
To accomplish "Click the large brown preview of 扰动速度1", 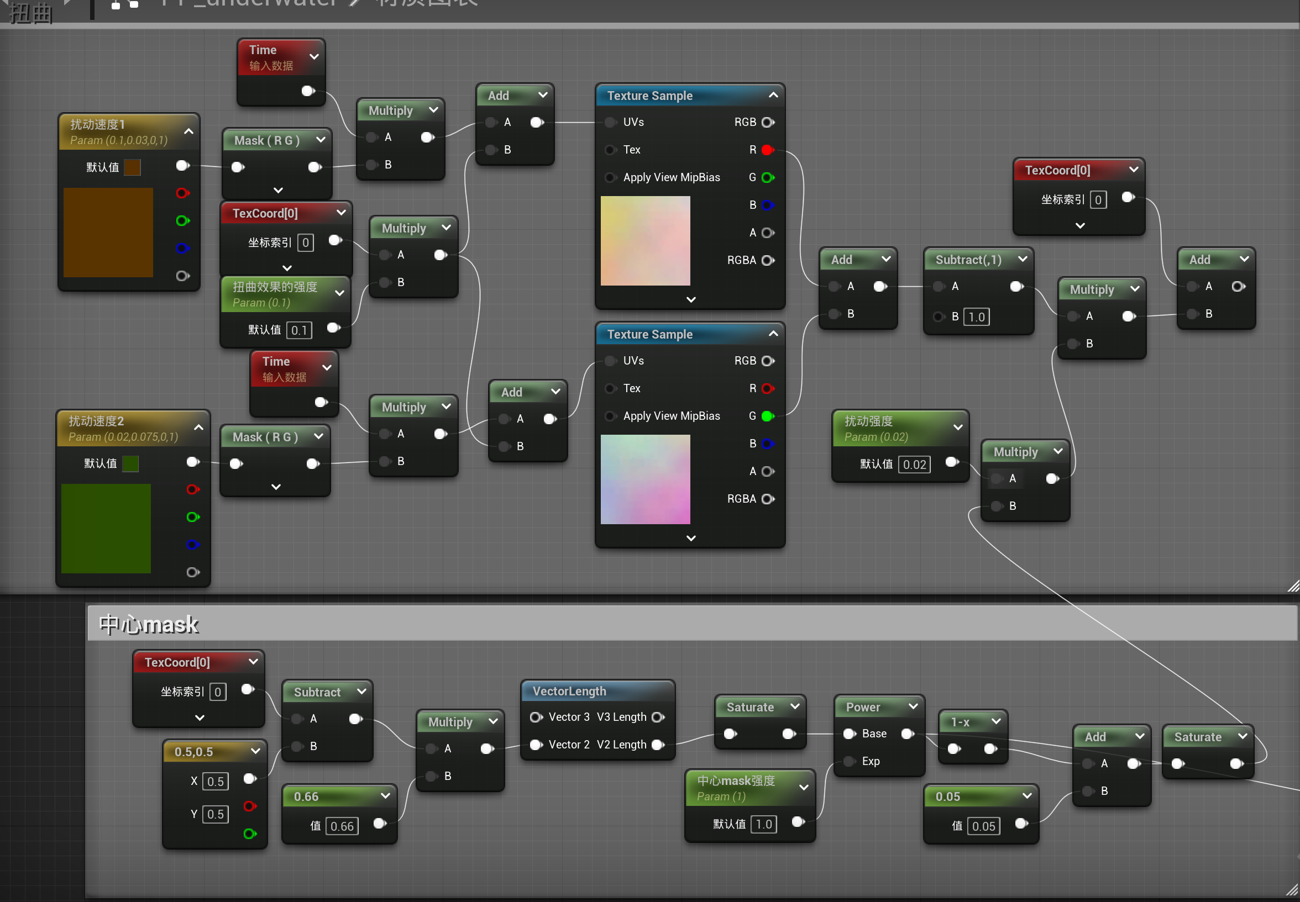I will [108, 233].
